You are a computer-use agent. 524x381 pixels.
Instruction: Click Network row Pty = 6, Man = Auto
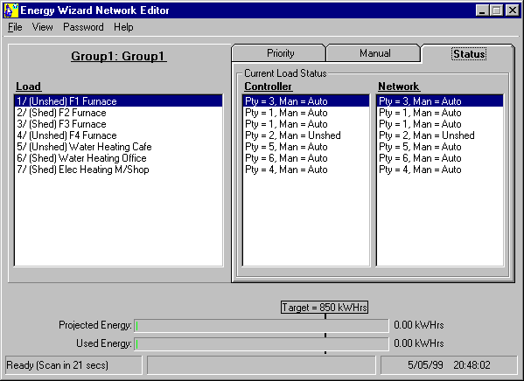coord(440,158)
